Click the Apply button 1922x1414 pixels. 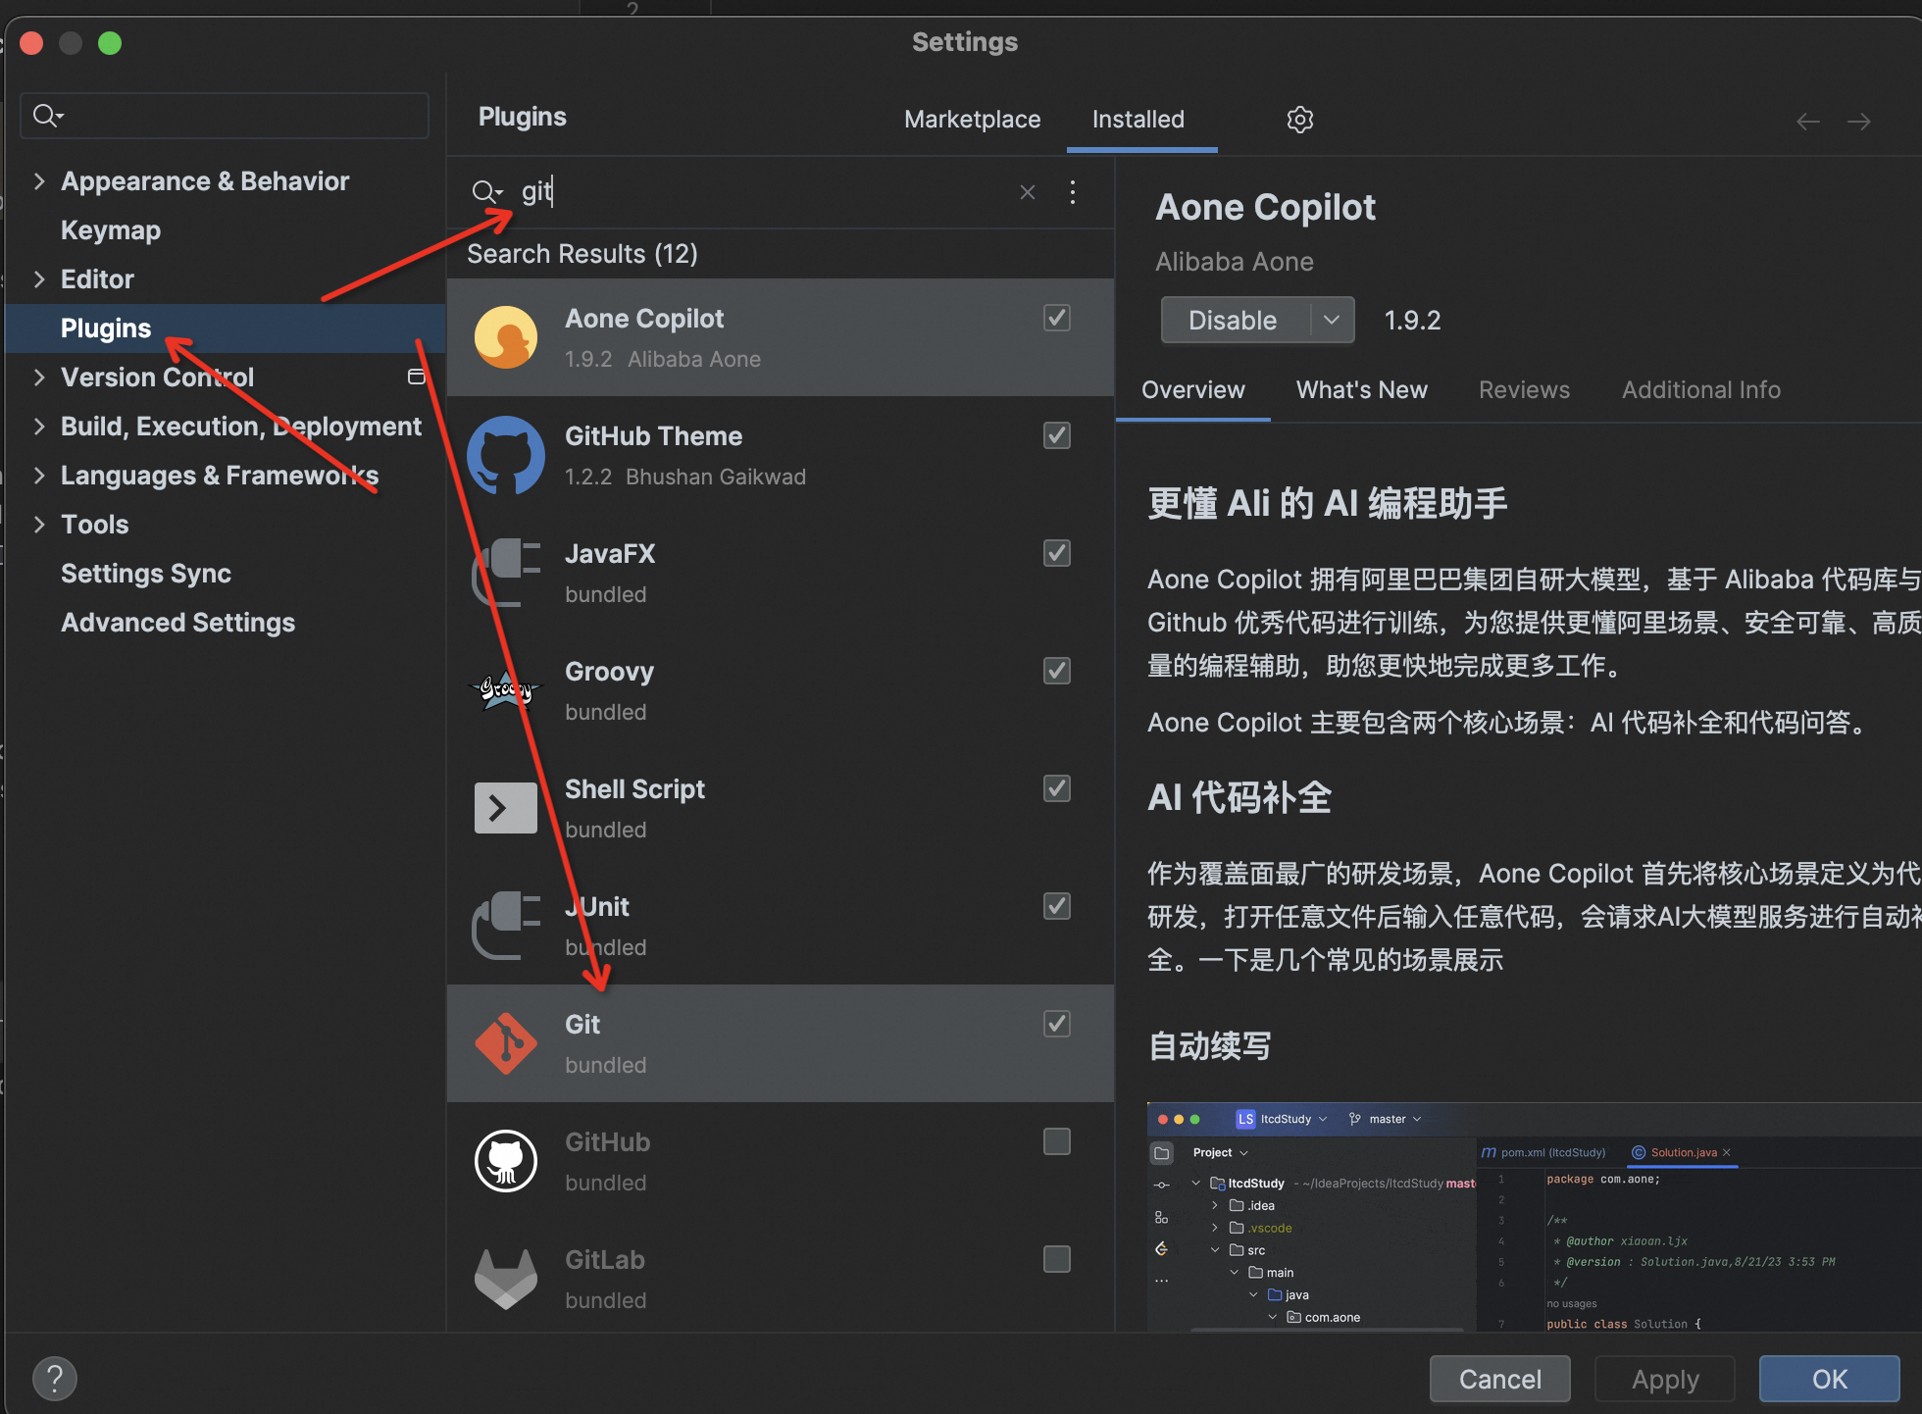(x=1664, y=1379)
